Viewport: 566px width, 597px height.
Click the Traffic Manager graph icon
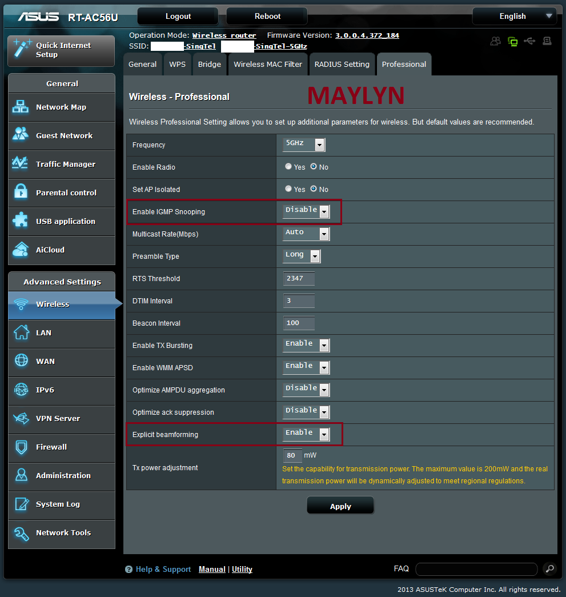tap(21, 164)
